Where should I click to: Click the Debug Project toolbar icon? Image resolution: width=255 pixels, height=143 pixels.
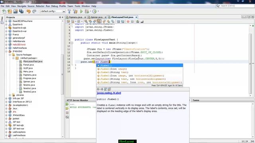point(87,12)
